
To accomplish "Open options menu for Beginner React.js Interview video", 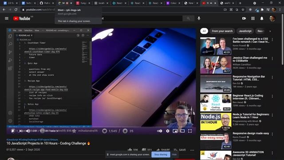I will point(272,96).
